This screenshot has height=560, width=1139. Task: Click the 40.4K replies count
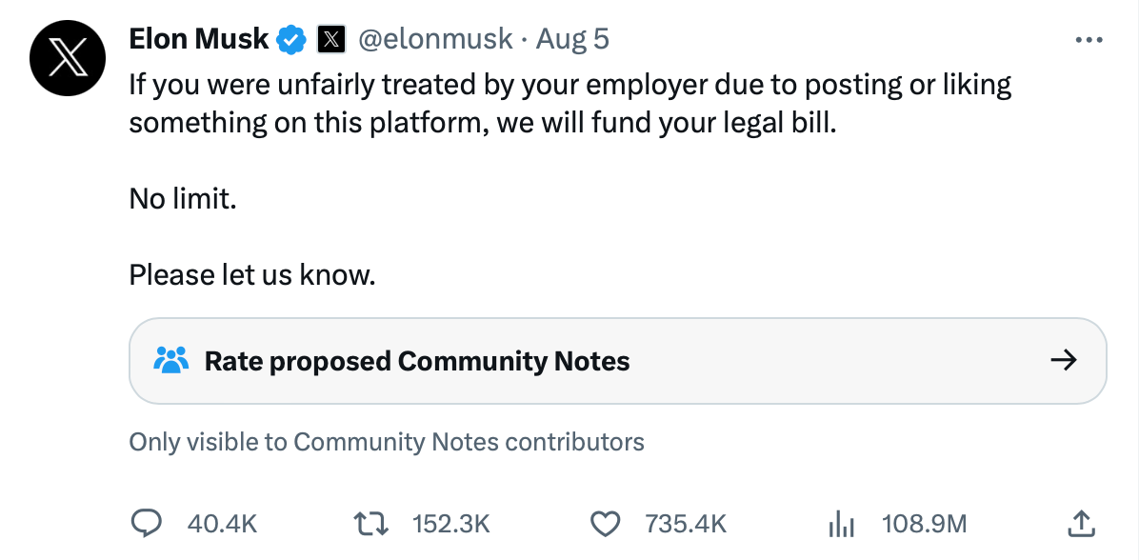coord(223,524)
